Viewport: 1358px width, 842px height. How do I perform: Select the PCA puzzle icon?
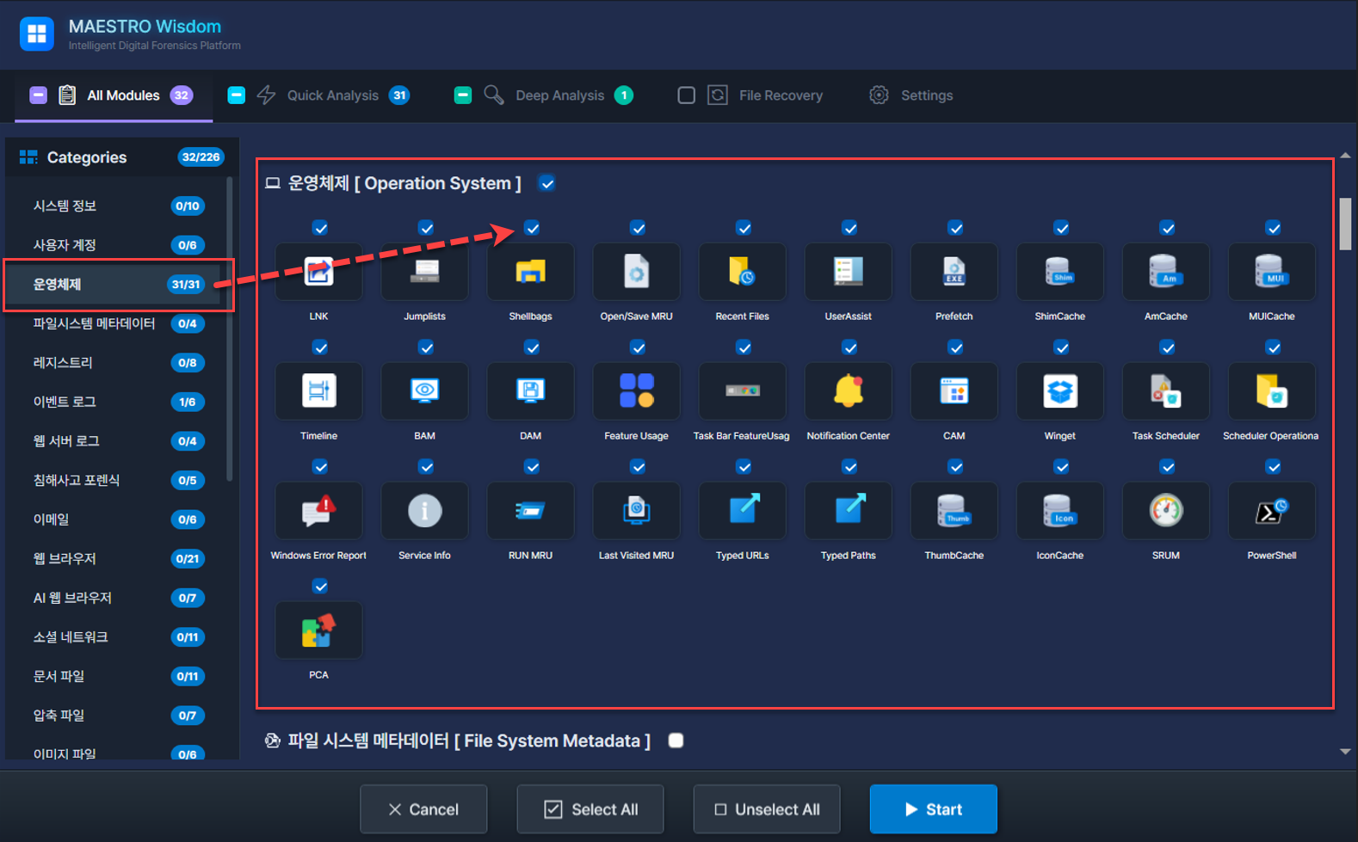[x=318, y=630]
